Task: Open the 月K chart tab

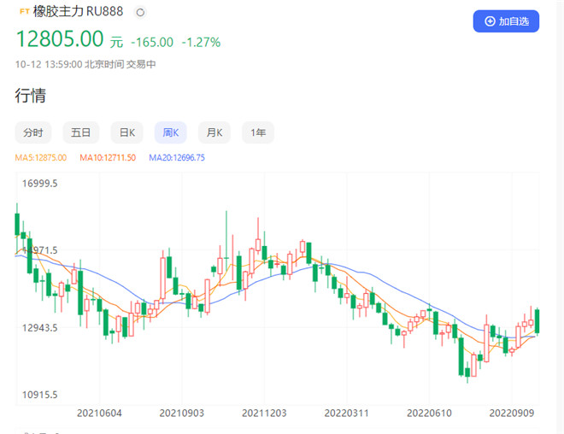Action: (214, 132)
